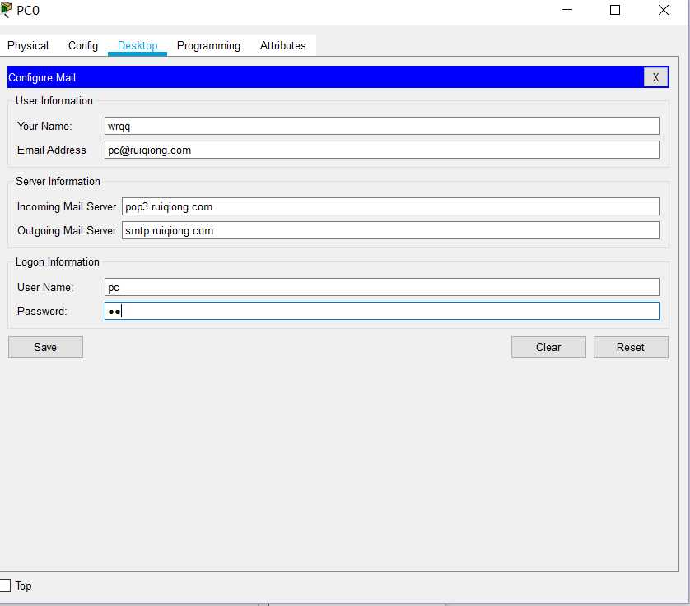Image resolution: width=690 pixels, height=606 pixels.
Task: Click the 'User Information' group label
Action: pyautogui.click(x=54, y=100)
